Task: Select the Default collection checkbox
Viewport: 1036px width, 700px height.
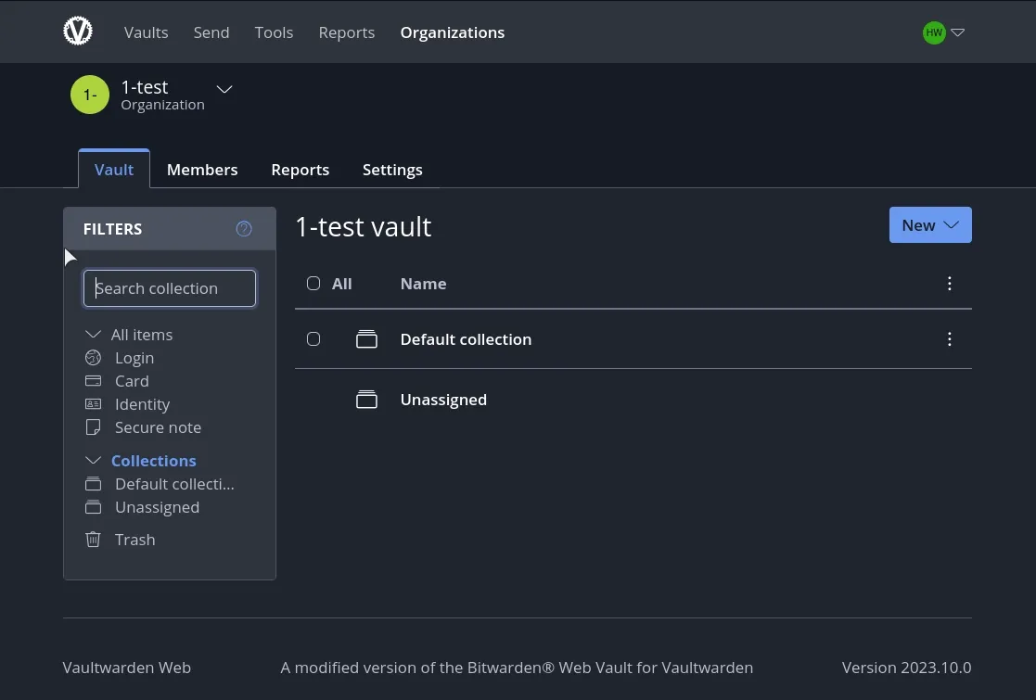Action: 313,338
